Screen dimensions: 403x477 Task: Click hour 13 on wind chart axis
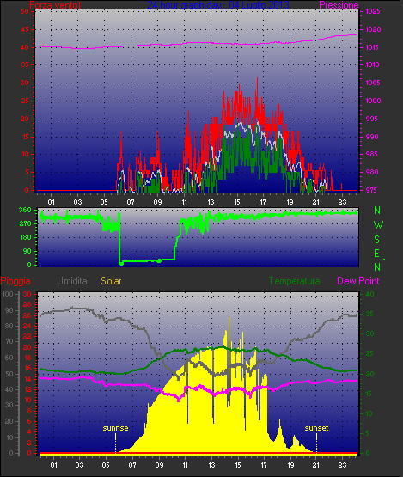[211, 202]
